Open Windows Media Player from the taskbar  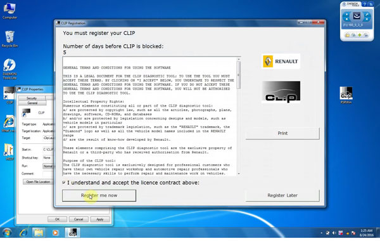55,233
